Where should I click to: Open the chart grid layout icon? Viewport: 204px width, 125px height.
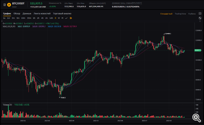click(x=200, y=14)
